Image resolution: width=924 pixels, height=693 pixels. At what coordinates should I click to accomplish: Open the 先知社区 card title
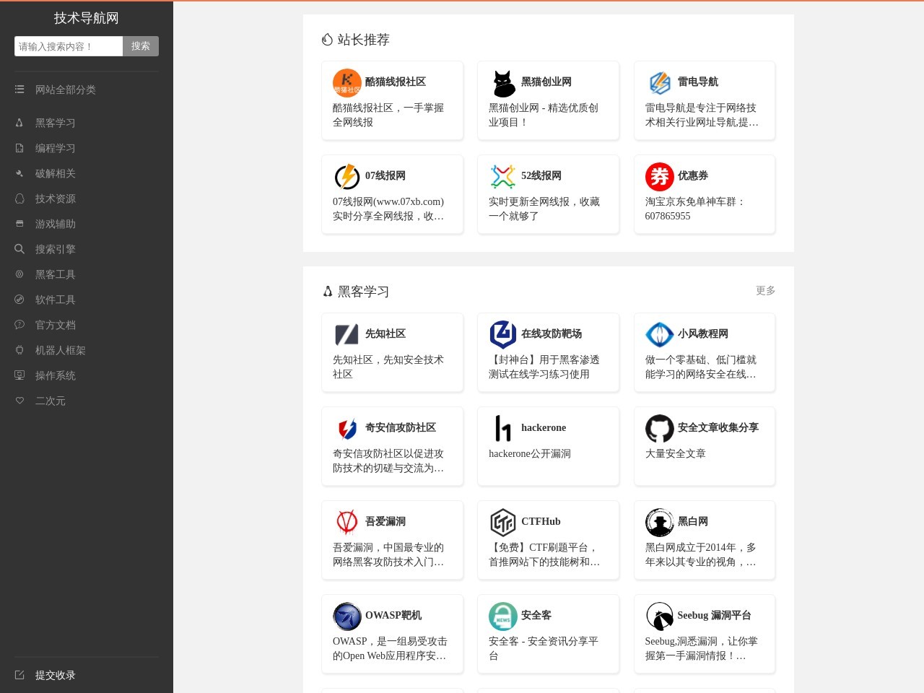click(385, 334)
